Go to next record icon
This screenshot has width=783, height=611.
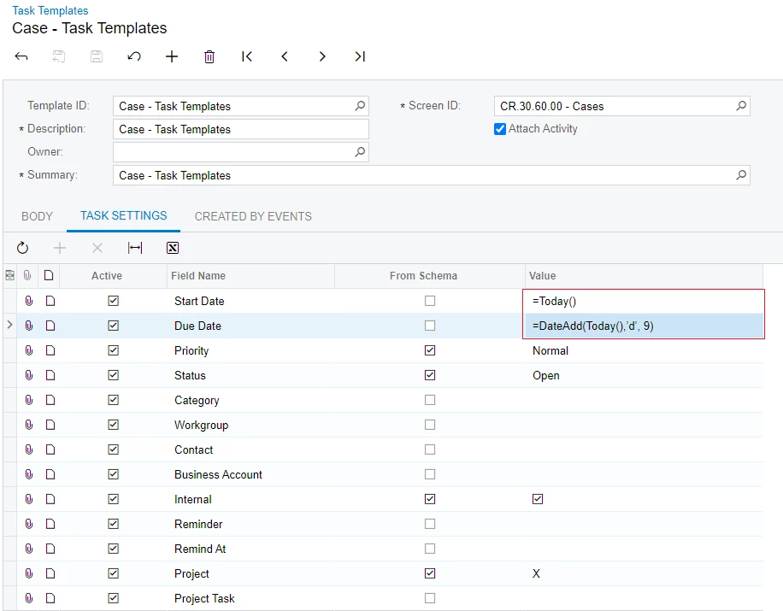coord(322,56)
